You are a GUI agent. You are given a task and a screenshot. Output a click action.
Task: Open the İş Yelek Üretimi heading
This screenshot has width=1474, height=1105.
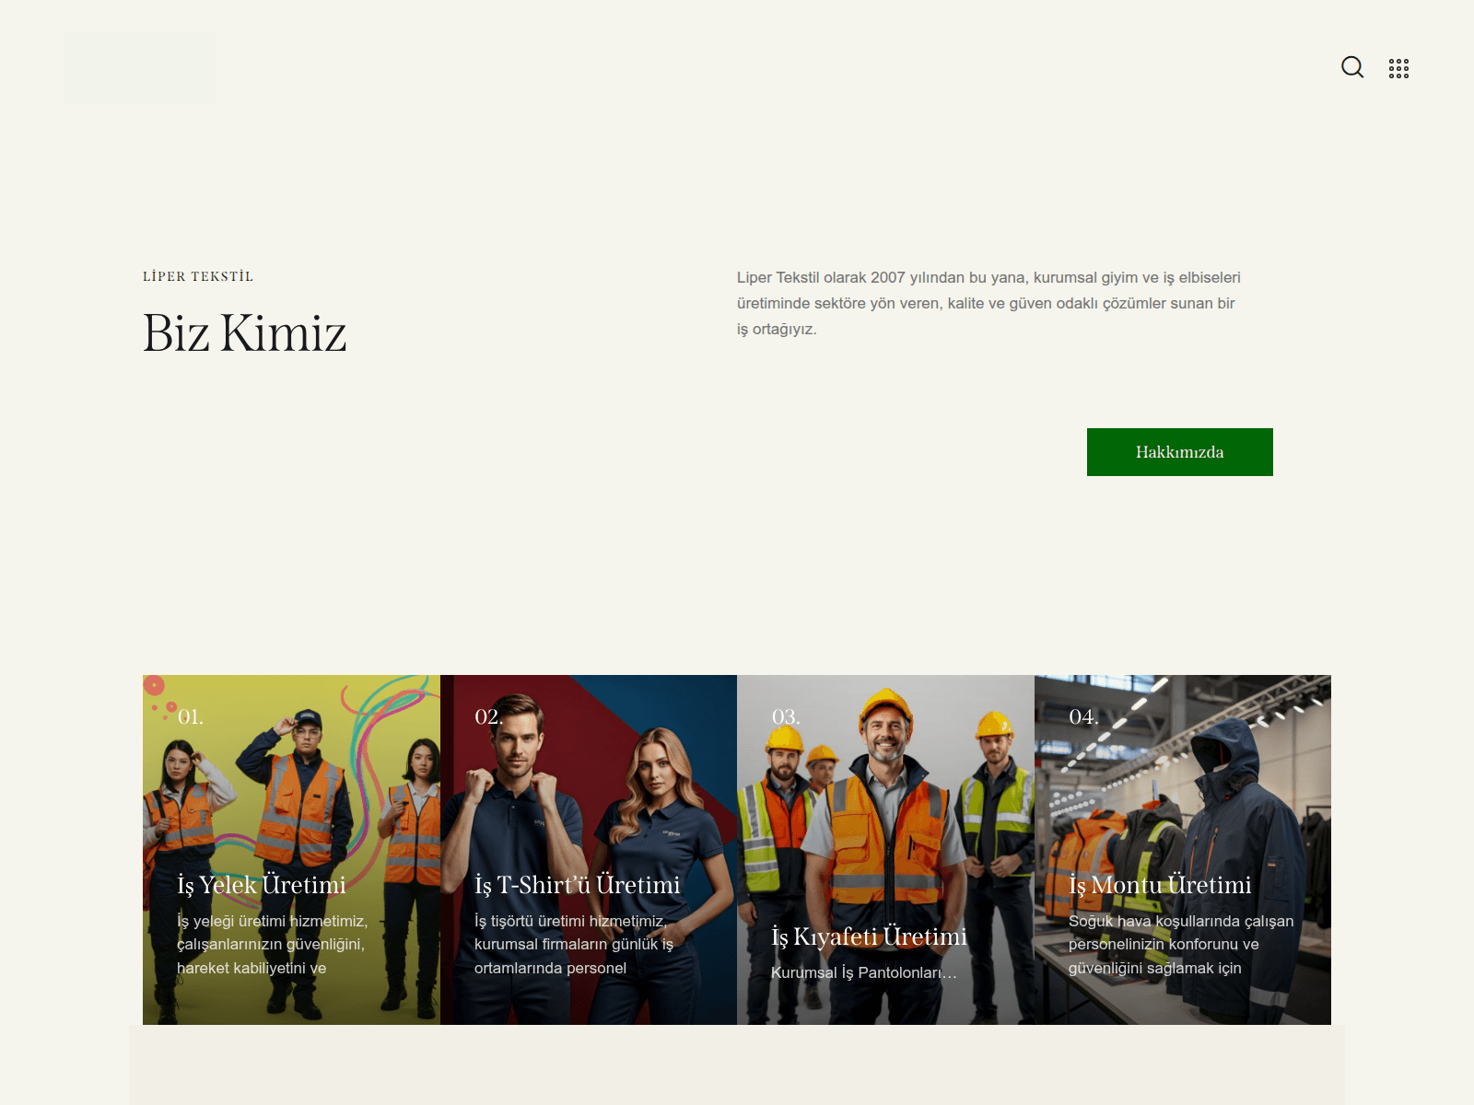tap(262, 885)
